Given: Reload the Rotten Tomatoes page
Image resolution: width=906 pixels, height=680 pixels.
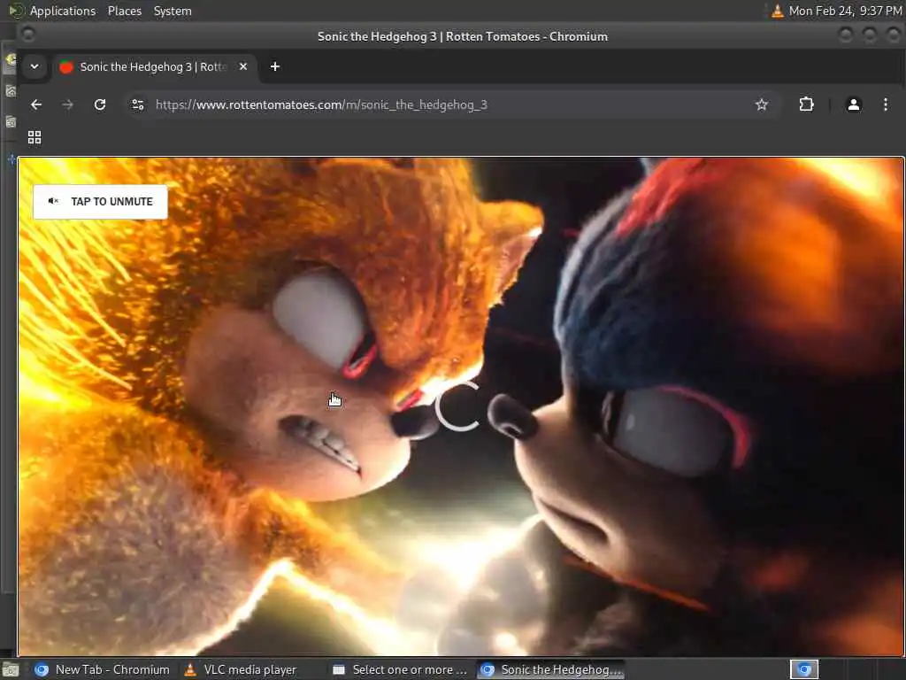Looking at the screenshot, I should coord(100,104).
